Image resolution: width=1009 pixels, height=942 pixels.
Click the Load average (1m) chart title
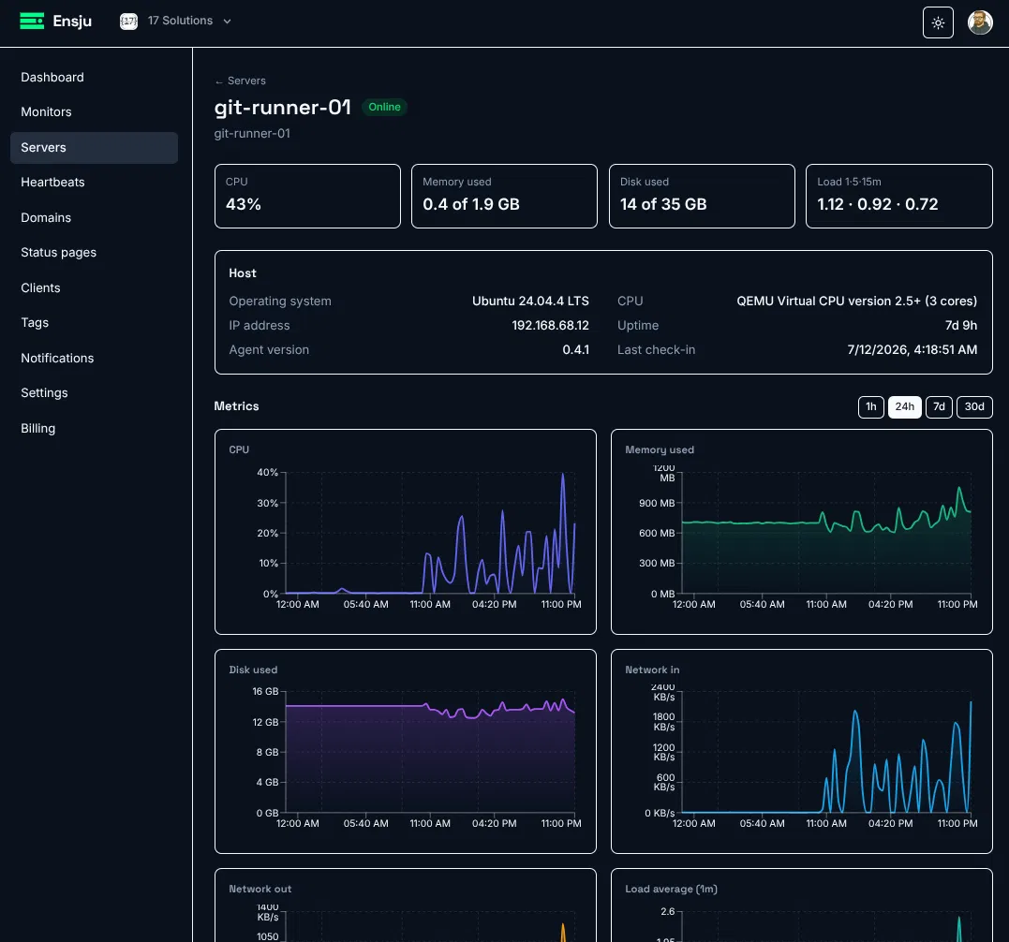pyautogui.click(x=671, y=890)
